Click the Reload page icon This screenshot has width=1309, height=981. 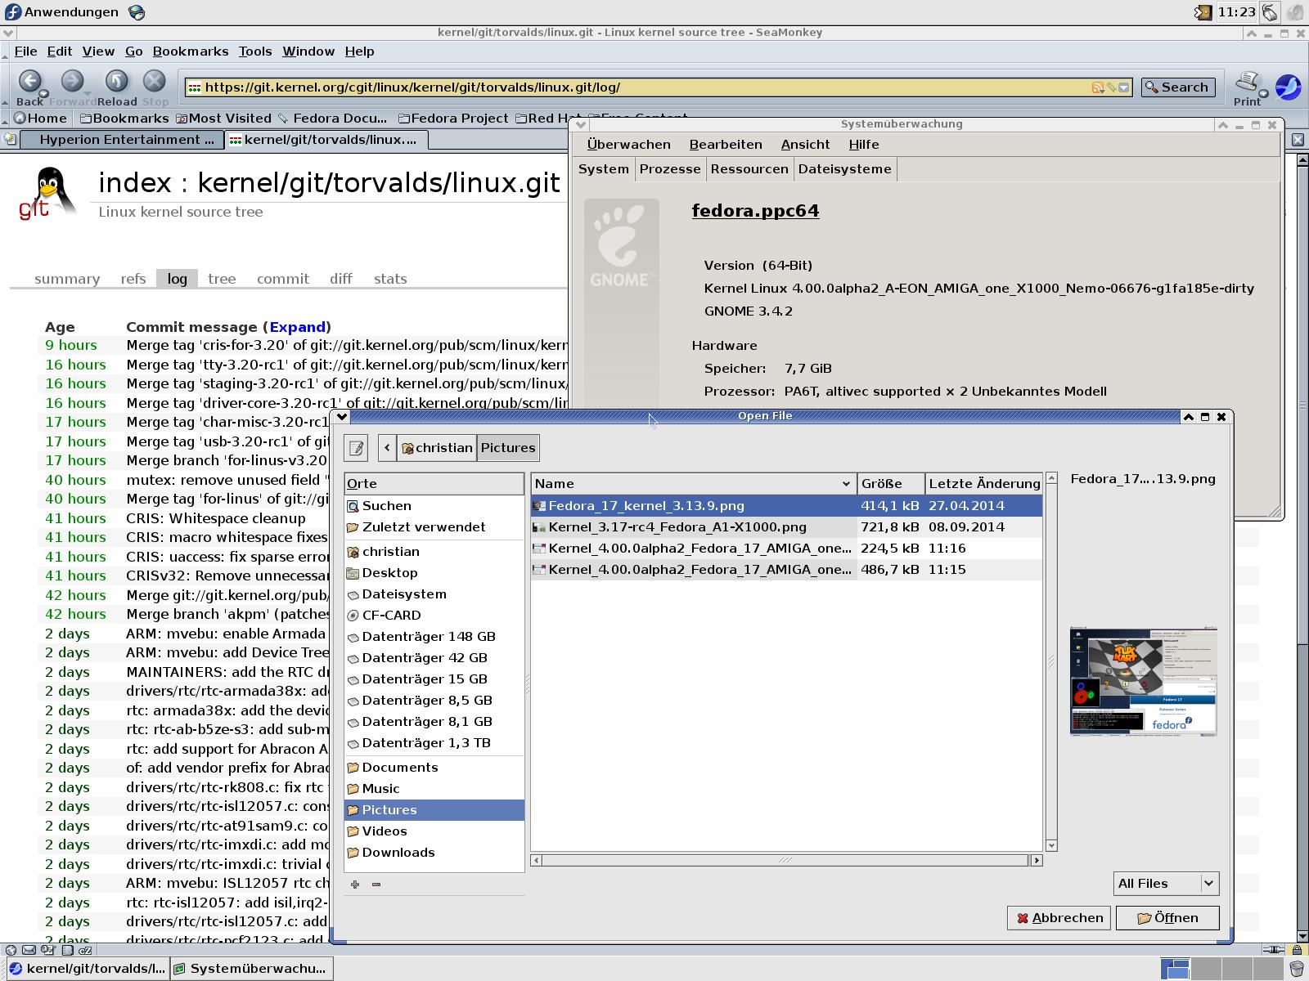pyautogui.click(x=116, y=81)
